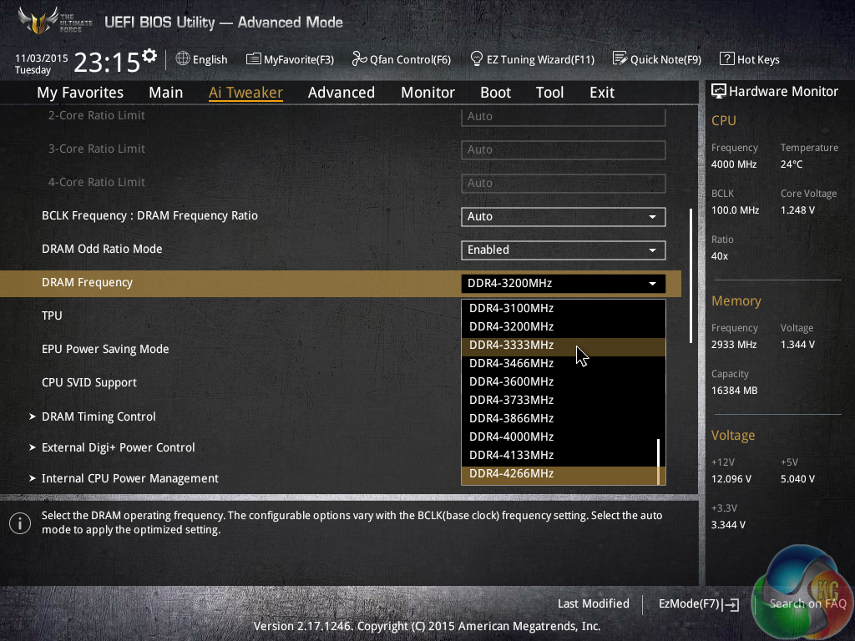Open Qfan Control fan icon
The height and width of the screenshot is (641, 855).
(x=359, y=59)
